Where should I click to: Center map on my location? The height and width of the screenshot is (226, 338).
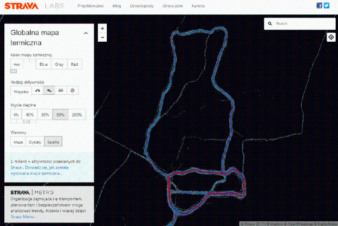pyautogui.click(x=331, y=37)
